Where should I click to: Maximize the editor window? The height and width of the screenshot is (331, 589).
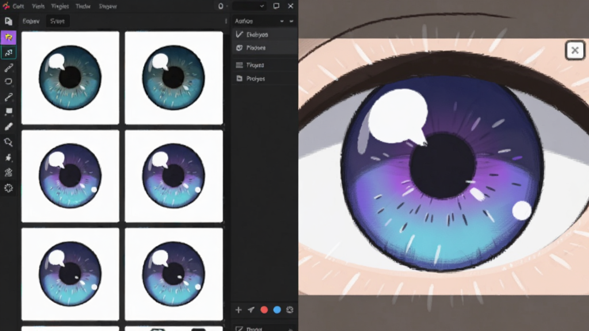(x=276, y=6)
